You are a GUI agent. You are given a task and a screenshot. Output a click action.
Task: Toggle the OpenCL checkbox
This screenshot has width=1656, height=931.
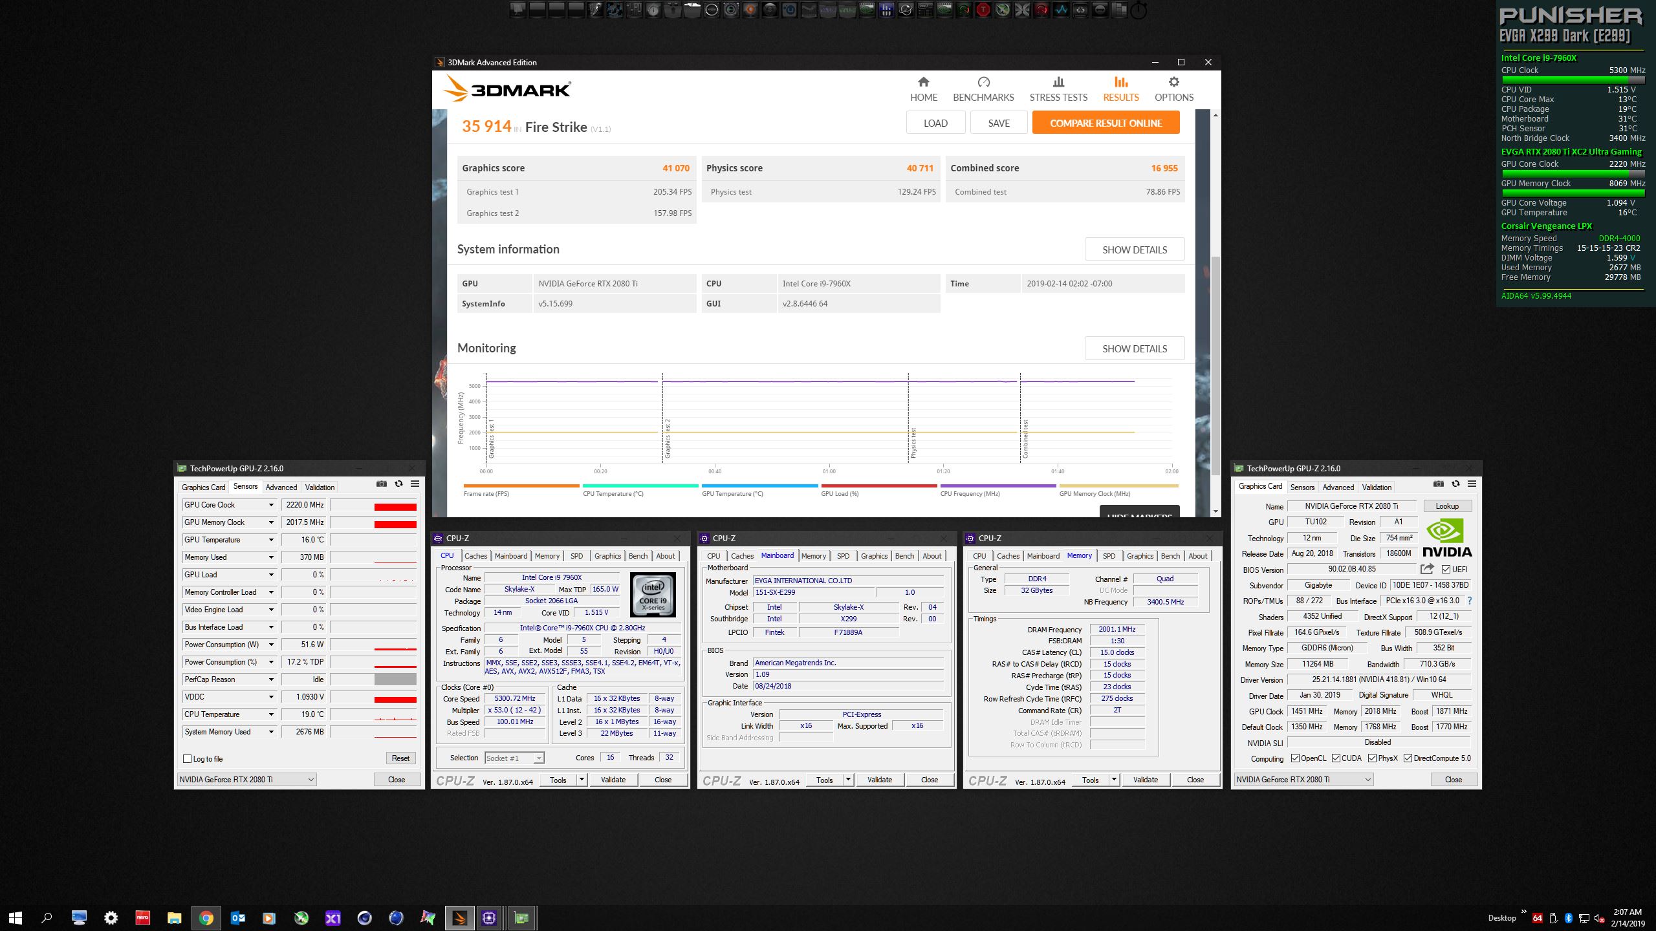[1295, 758]
